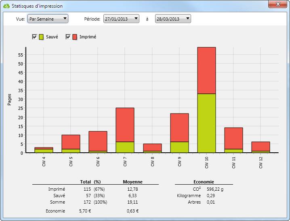This screenshot has height=221, width=290.
Task: Click the red portion of CW 10 bar
Action: point(206,70)
